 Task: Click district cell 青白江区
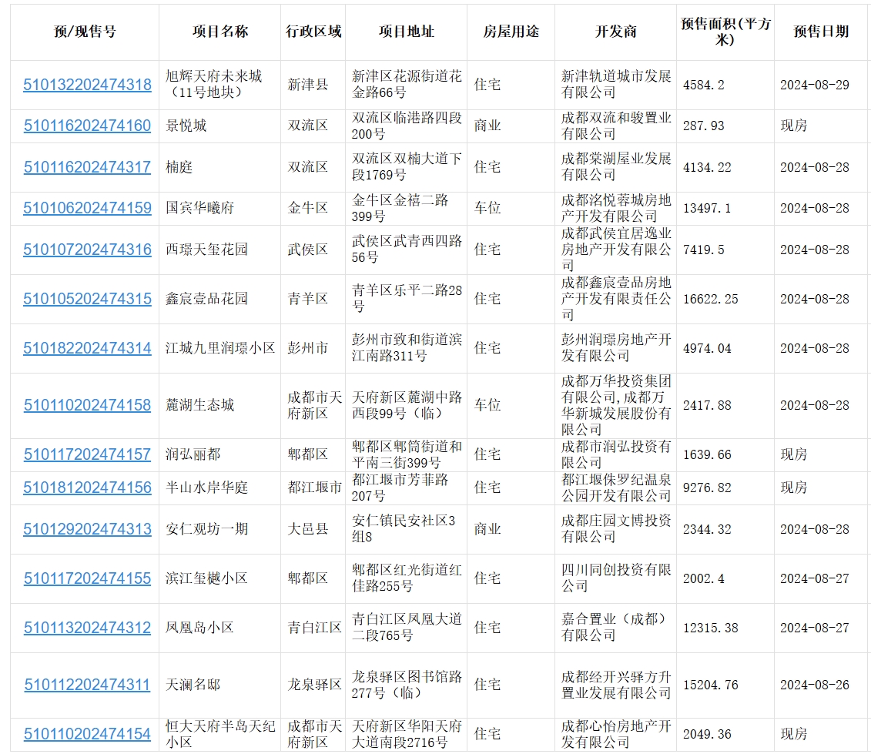click(314, 628)
